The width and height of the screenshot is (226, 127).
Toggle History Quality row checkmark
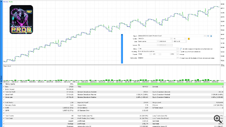point(4,84)
